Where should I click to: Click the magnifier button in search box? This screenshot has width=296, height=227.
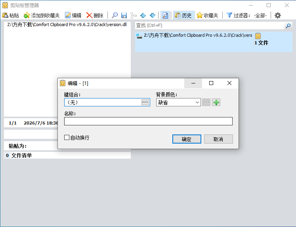point(288,25)
